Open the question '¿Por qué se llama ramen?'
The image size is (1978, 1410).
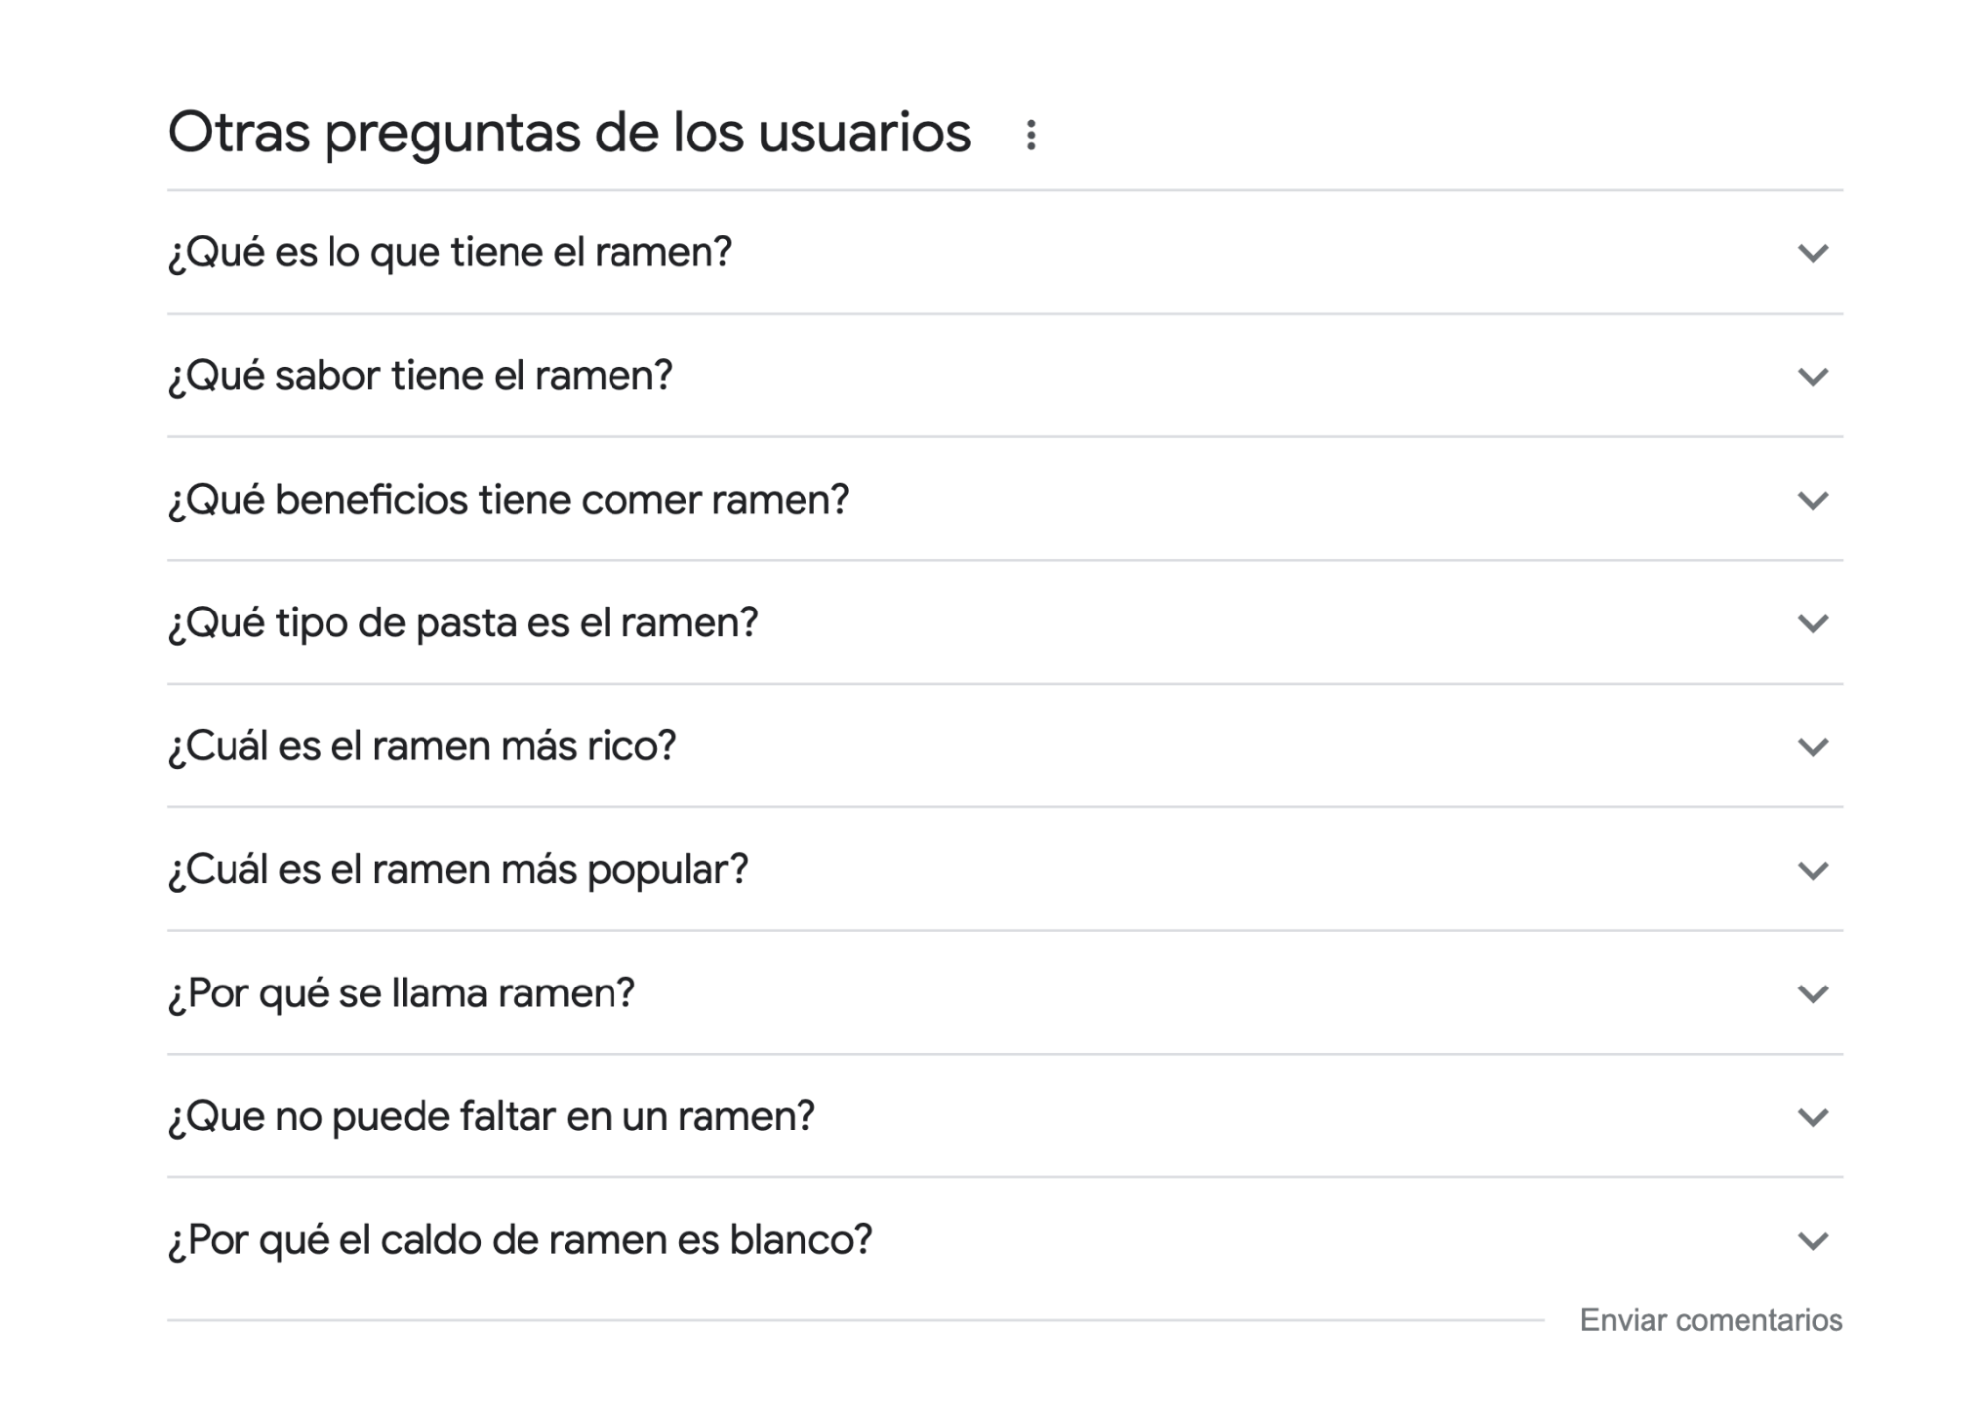pyautogui.click(x=402, y=992)
